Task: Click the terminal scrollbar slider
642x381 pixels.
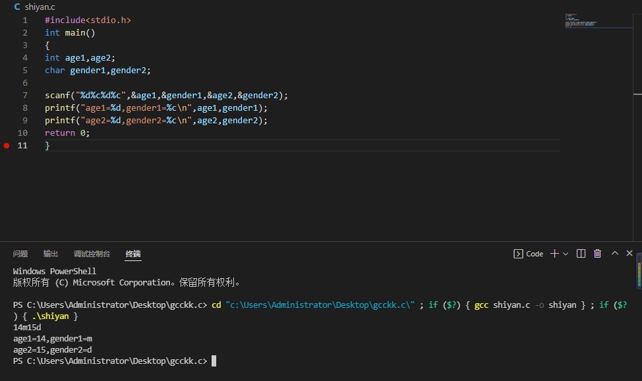Action: click(639, 270)
